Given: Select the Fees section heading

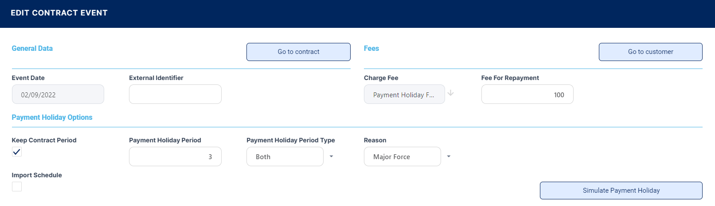Looking at the screenshot, I should 371,49.
